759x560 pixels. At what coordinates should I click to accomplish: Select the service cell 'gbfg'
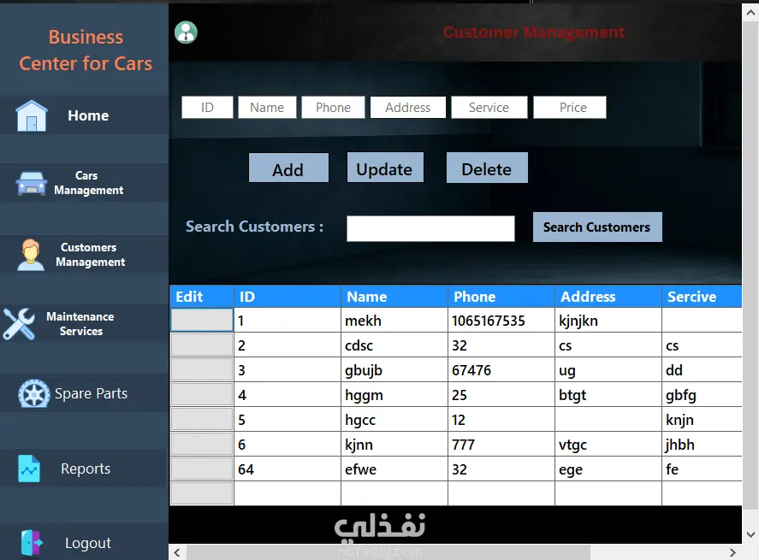pyautogui.click(x=702, y=395)
